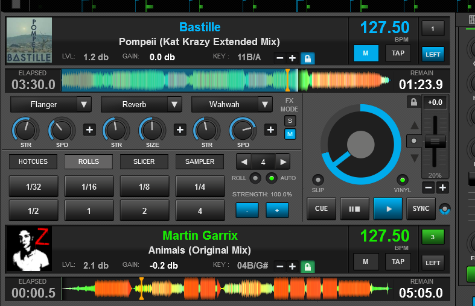Nudge pitch down with triangle arrow
Viewport: 475px width, 306px height.
(x=414, y=158)
